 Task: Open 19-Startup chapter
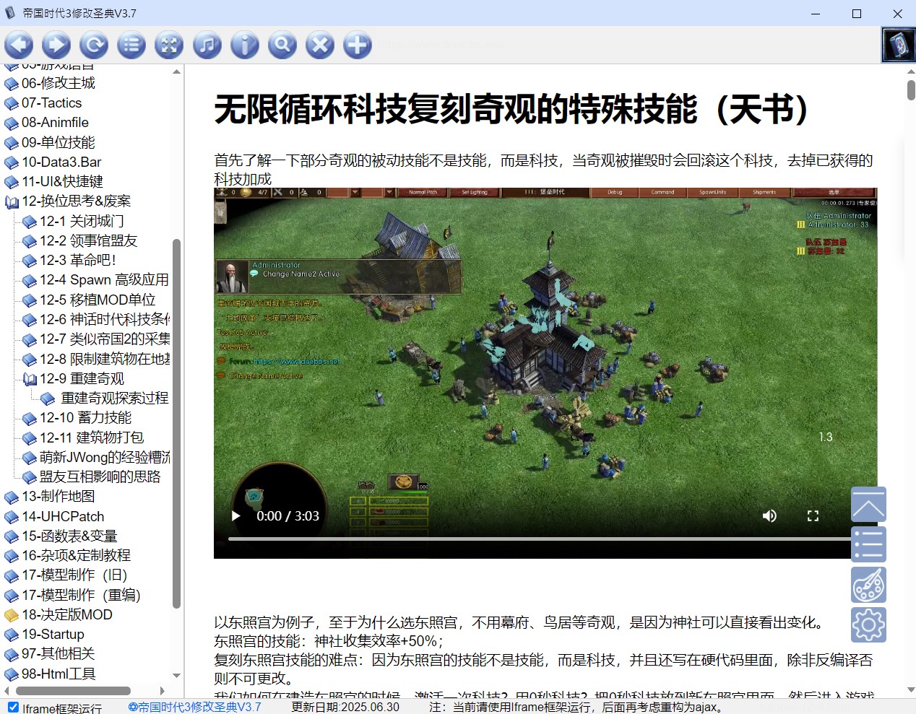[x=53, y=635]
